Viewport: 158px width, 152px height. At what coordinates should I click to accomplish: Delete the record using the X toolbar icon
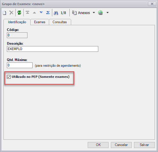(x=11, y=13)
